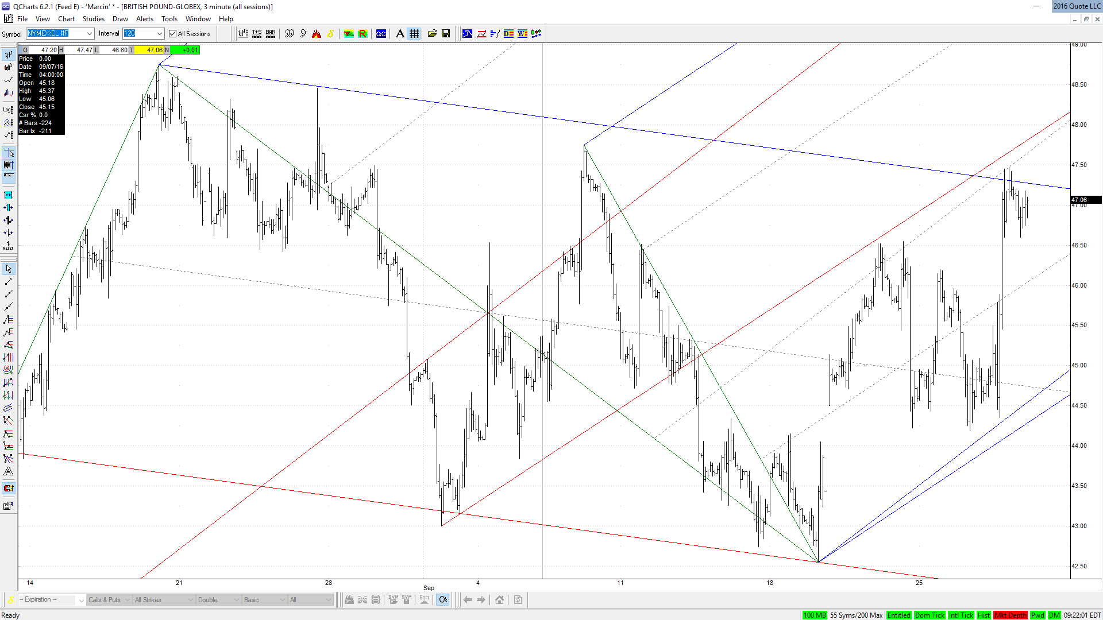This screenshot has height=620, width=1103.
Task: Click the BAR data toolbar icon
Action: pos(271,34)
